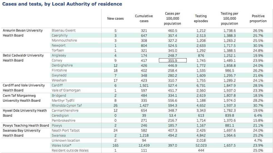Select the Betsi Cadwaladr University Health Board label

[x=23, y=58]
